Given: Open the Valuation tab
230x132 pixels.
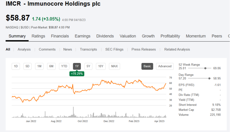Looking at the screenshot, I should (x=128, y=36).
